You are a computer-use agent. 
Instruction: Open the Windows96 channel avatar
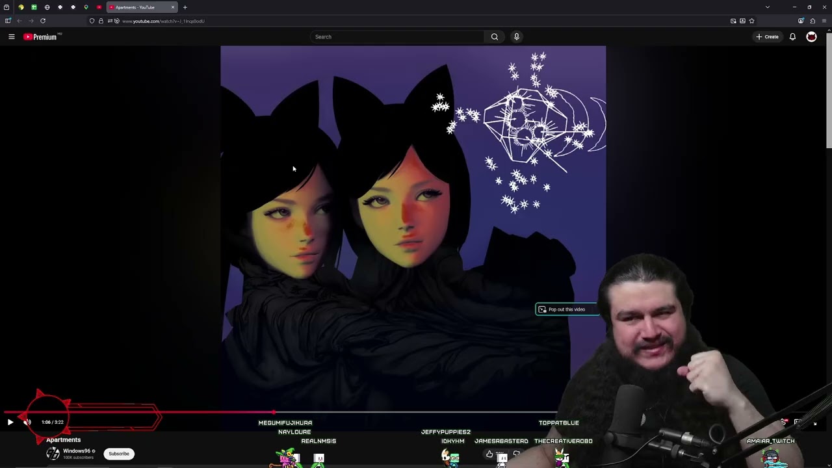click(x=53, y=454)
